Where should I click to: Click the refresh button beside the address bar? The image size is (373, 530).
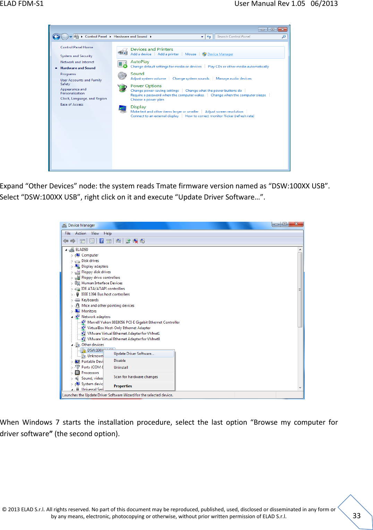(x=209, y=36)
